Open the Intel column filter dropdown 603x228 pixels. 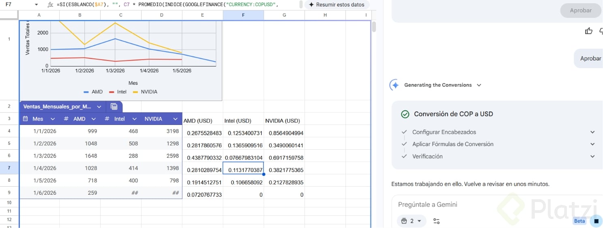[134, 119]
